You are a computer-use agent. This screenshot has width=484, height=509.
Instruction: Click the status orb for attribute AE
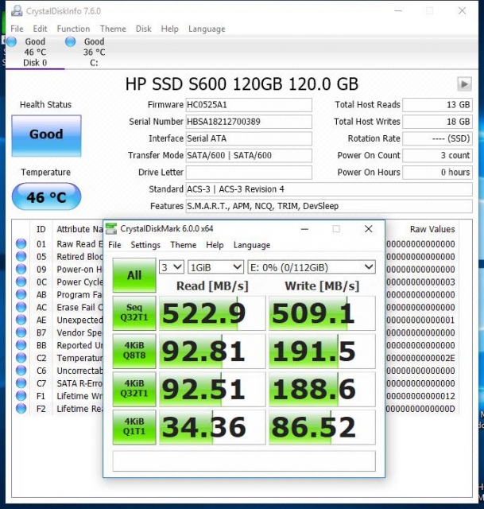click(21, 320)
